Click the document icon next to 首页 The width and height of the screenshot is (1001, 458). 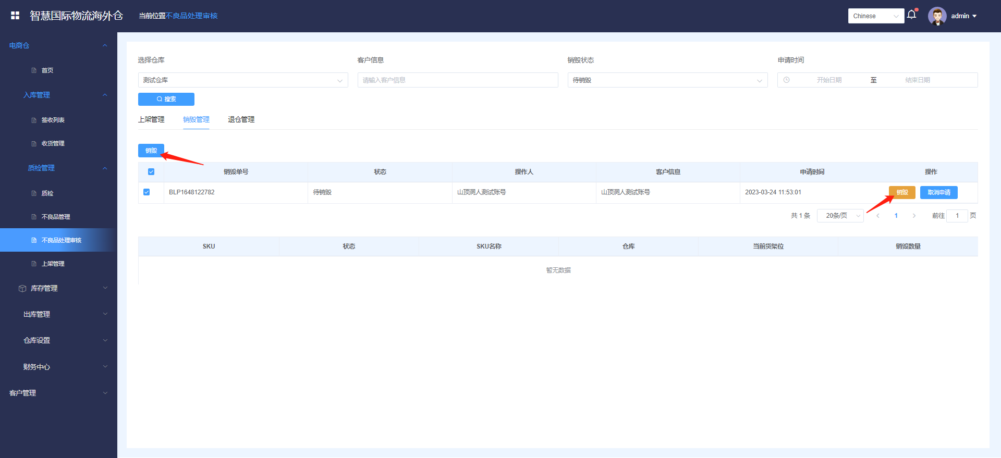(x=34, y=70)
